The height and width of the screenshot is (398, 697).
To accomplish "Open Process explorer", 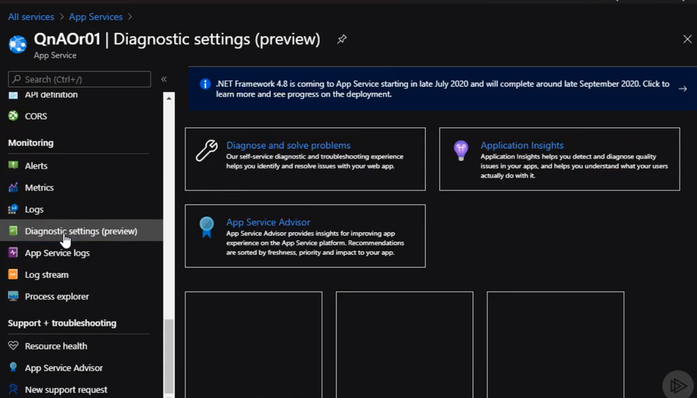I will pos(57,296).
